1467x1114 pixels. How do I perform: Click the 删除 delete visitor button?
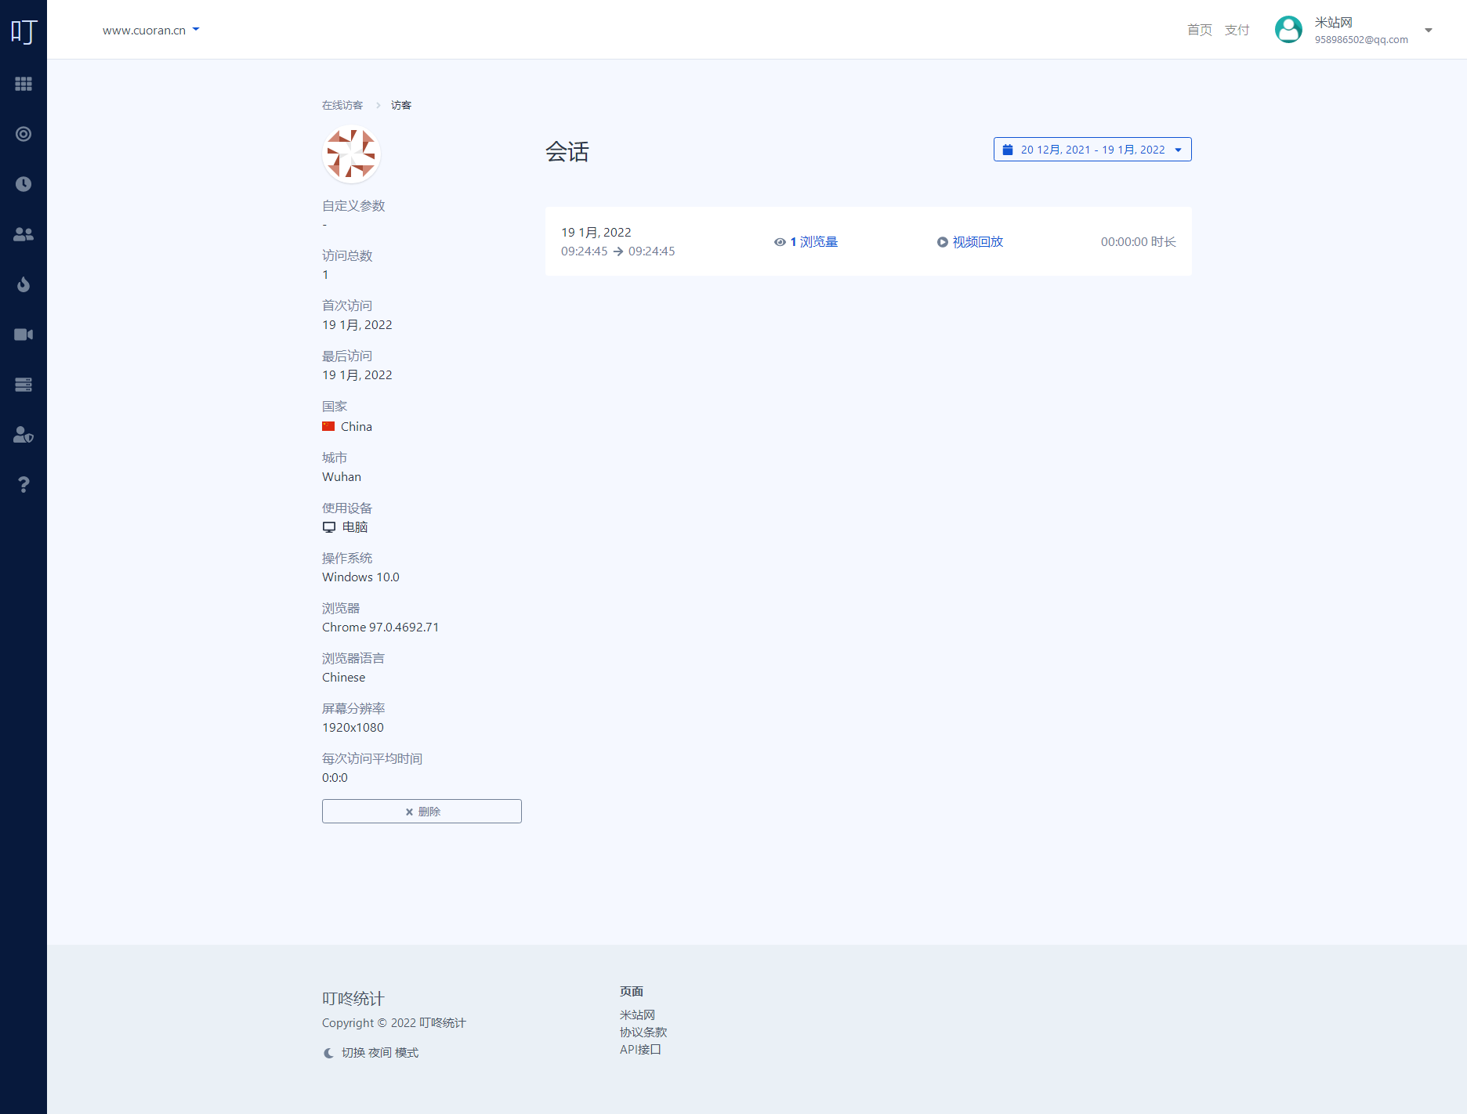click(422, 812)
